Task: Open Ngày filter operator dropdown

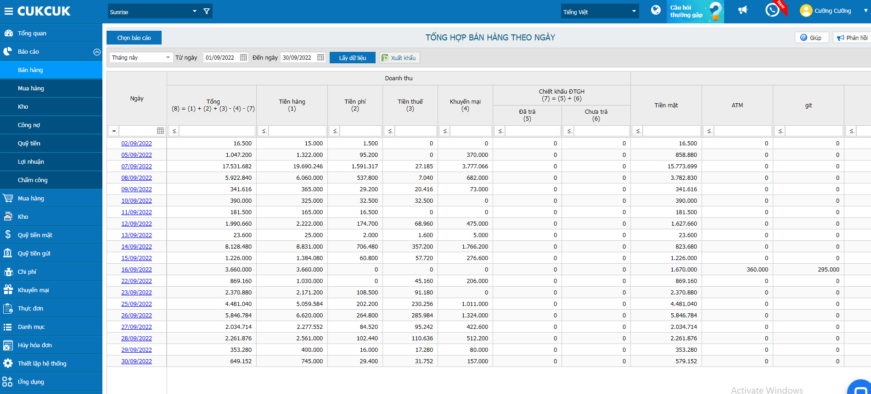Action: [x=114, y=131]
